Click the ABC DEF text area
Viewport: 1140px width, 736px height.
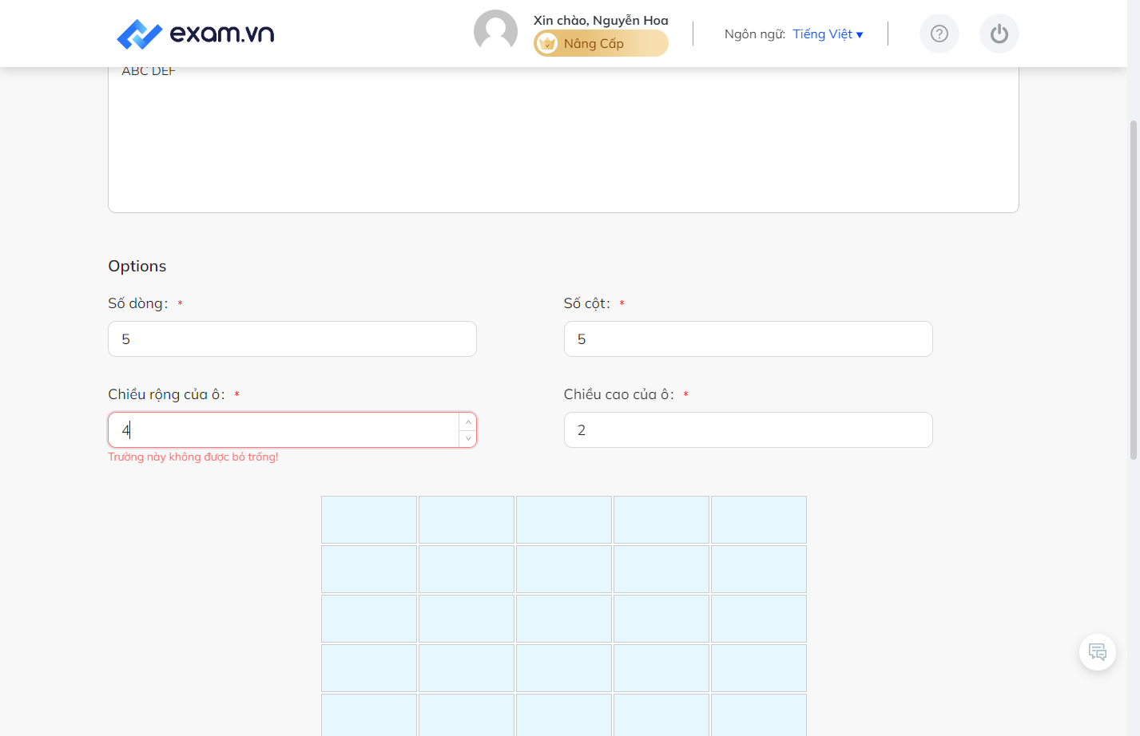(x=563, y=140)
